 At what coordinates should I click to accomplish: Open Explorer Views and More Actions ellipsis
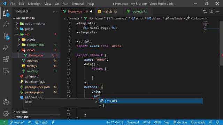[55, 11]
